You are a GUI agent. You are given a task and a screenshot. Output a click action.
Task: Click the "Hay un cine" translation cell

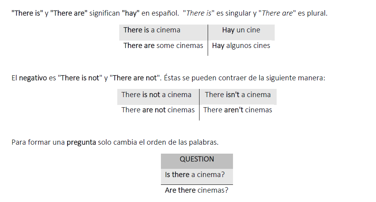pos(241,30)
